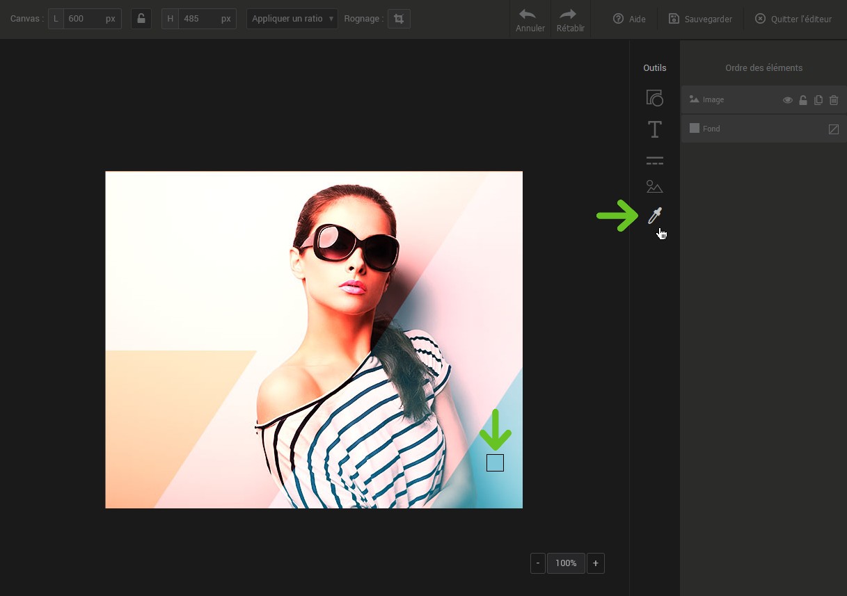Viewport: 847px width, 596px height.
Task: Zoom in with the plus button
Action: (596, 563)
